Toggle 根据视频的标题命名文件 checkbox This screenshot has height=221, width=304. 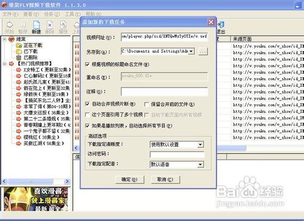click(88, 64)
